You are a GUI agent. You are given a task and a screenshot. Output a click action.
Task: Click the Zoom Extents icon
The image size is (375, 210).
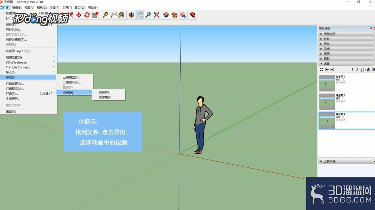(x=157, y=15)
